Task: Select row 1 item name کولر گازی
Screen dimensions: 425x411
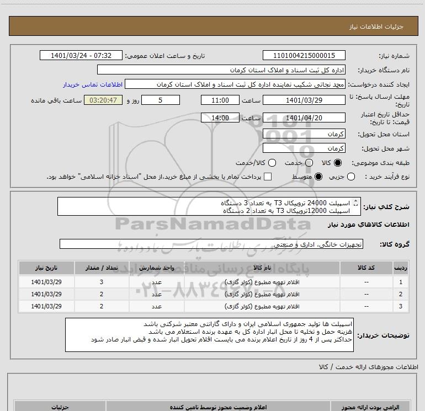Action: (x=262, y=282)
